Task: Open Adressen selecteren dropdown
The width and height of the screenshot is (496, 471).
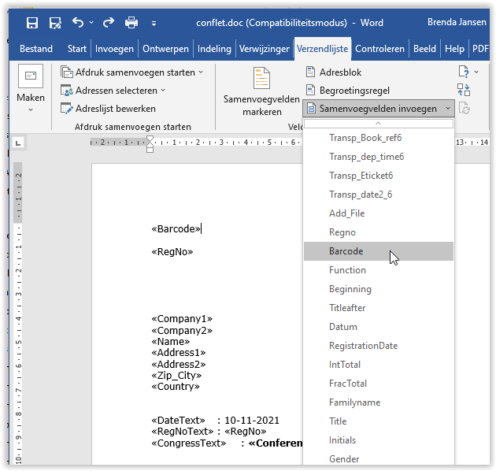Action: click(x=113, y=91)
